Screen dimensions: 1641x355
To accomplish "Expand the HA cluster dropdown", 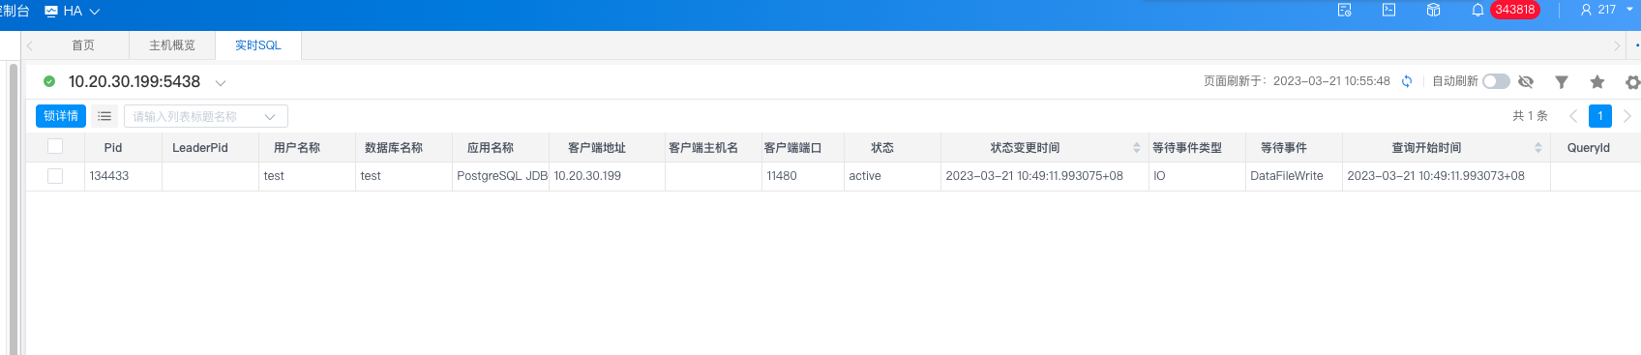I will click(x=95, y=12).
